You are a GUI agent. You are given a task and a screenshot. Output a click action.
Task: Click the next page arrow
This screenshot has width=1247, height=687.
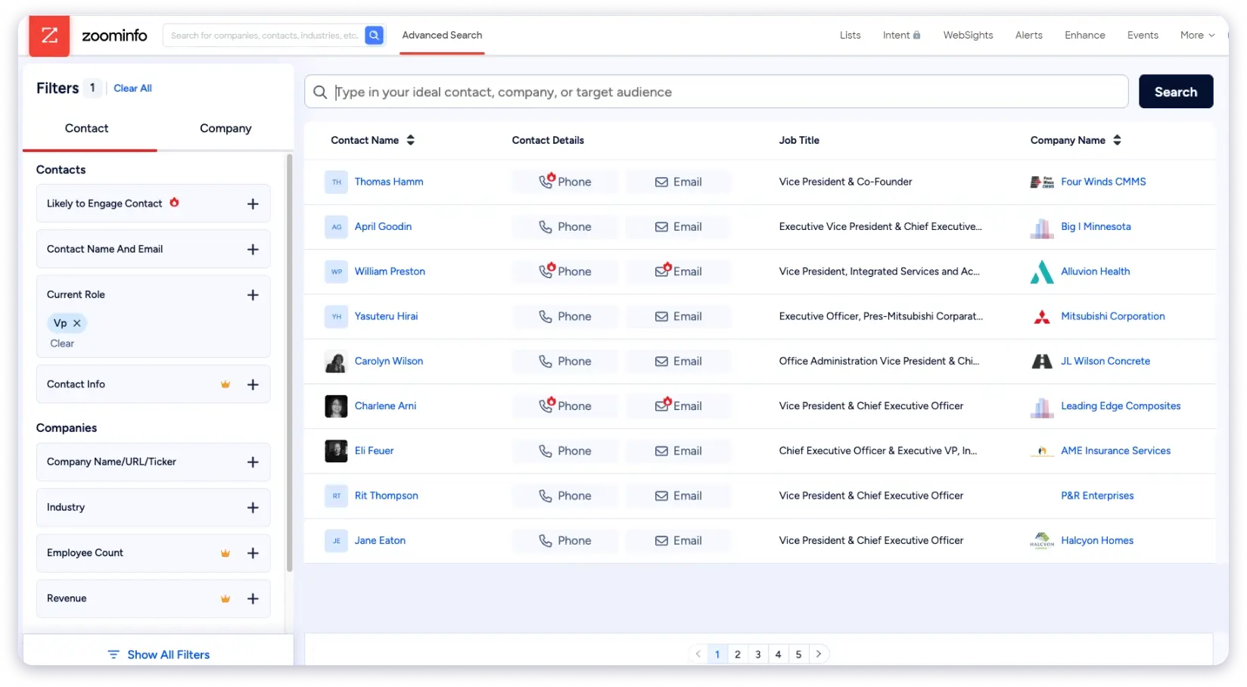click(x=819, y=654)
